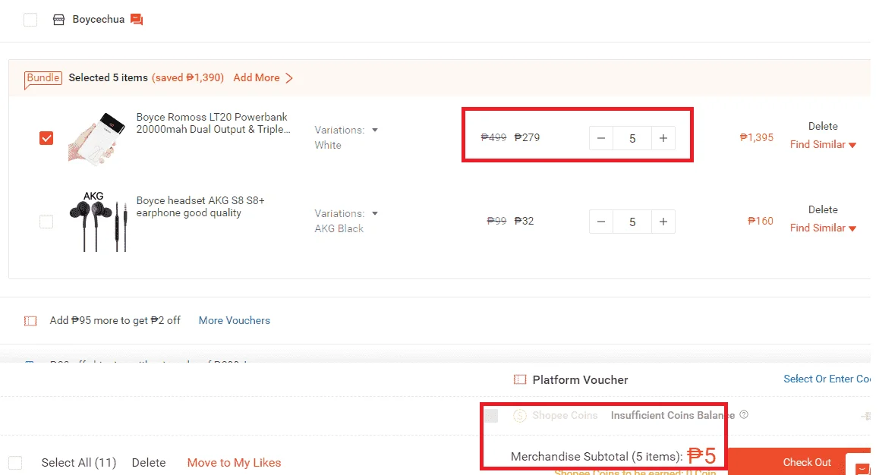The height and width of the screenshot is (475, 879).
Task: Expand Find Similar for AKG headset
Action: point(823,228)
